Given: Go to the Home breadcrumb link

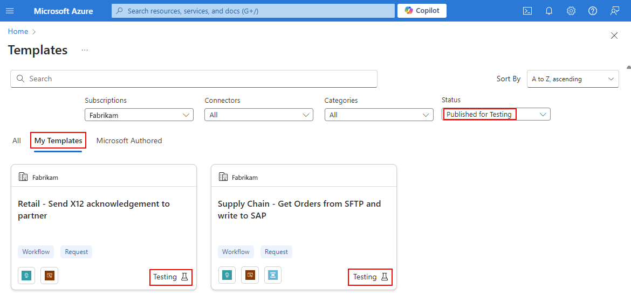Looking at the screenshot, I should [x=18, y=31].
